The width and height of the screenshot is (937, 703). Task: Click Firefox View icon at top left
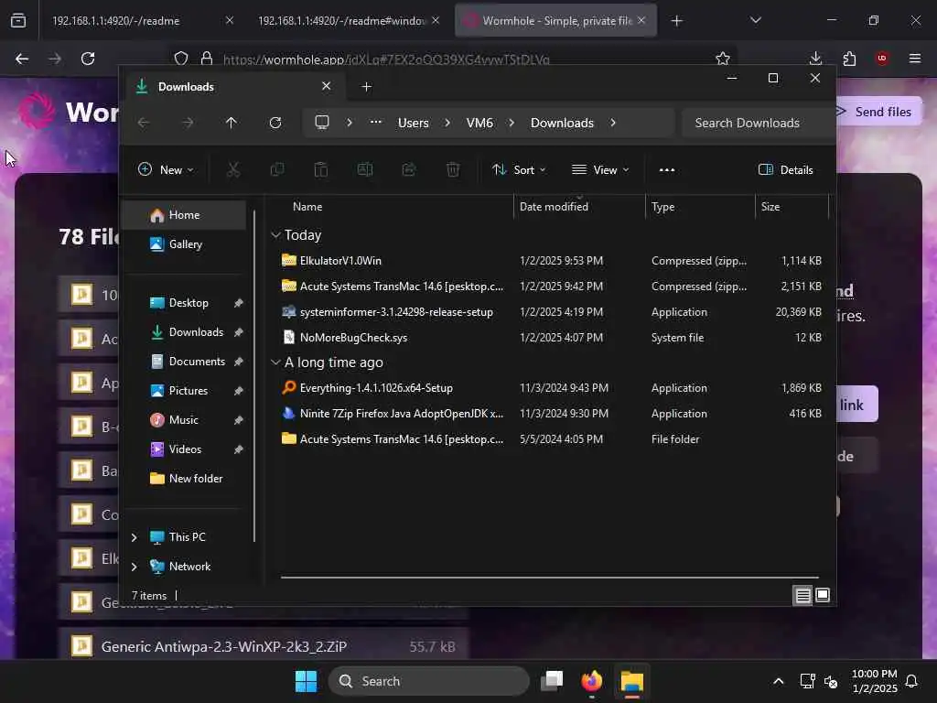(18, 21)
